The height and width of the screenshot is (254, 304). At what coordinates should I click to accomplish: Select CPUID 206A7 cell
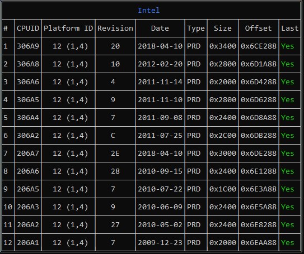(x=28, y=154)
